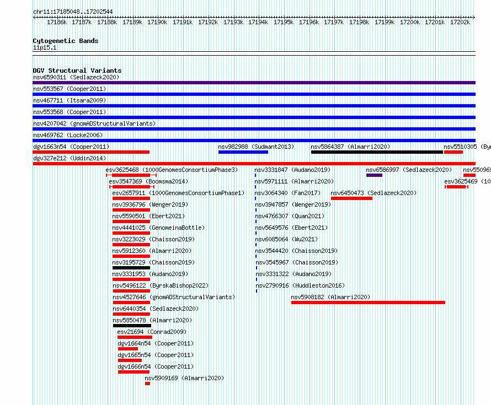Screen dimensions: 491x405
Task: Click the nsv6586997 (Sedlazeck2020) purple bar
Action: tap(374, 175)
